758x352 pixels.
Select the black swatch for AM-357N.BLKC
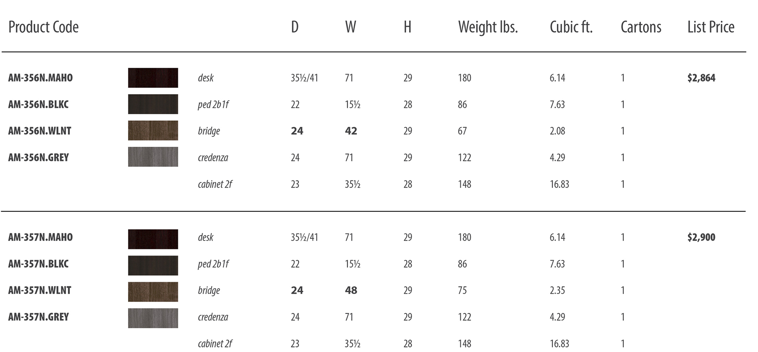pyautogui.click(x=153, y=265)
